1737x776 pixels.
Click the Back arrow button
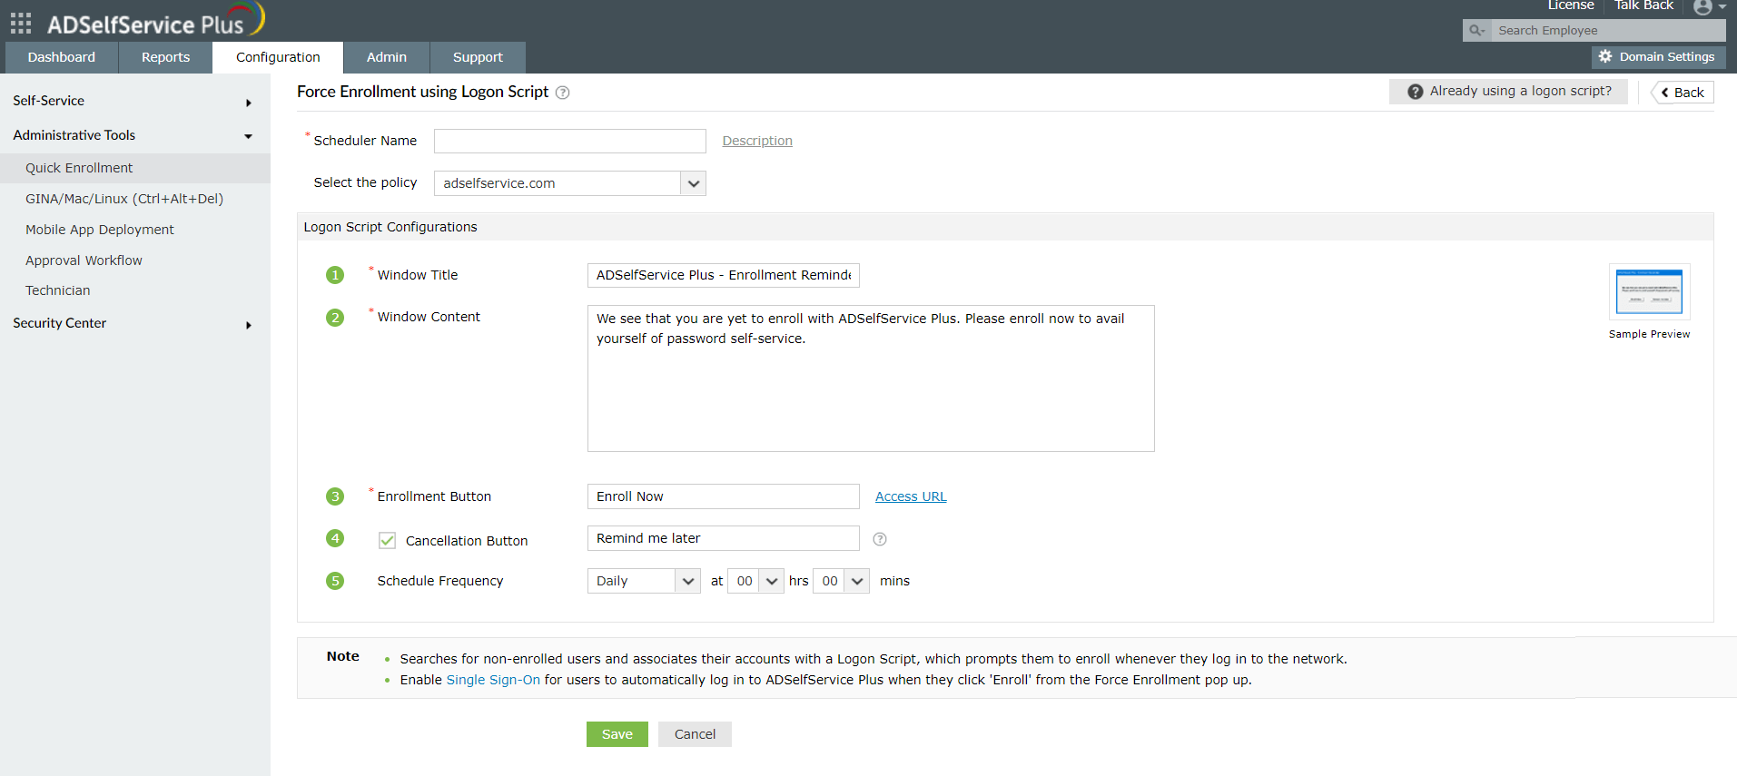pyautogui.click(x=1682, y=93)
